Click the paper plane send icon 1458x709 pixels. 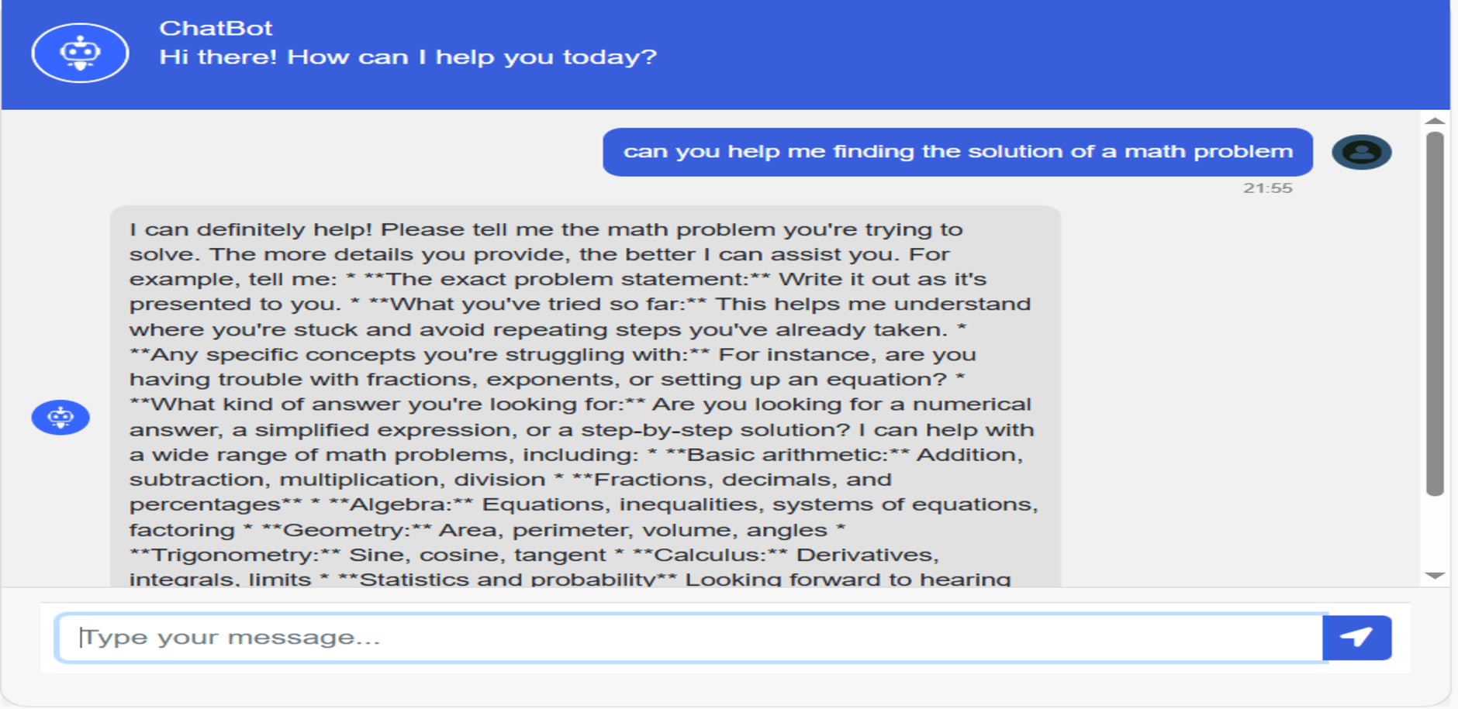[x=1356, y=638]
